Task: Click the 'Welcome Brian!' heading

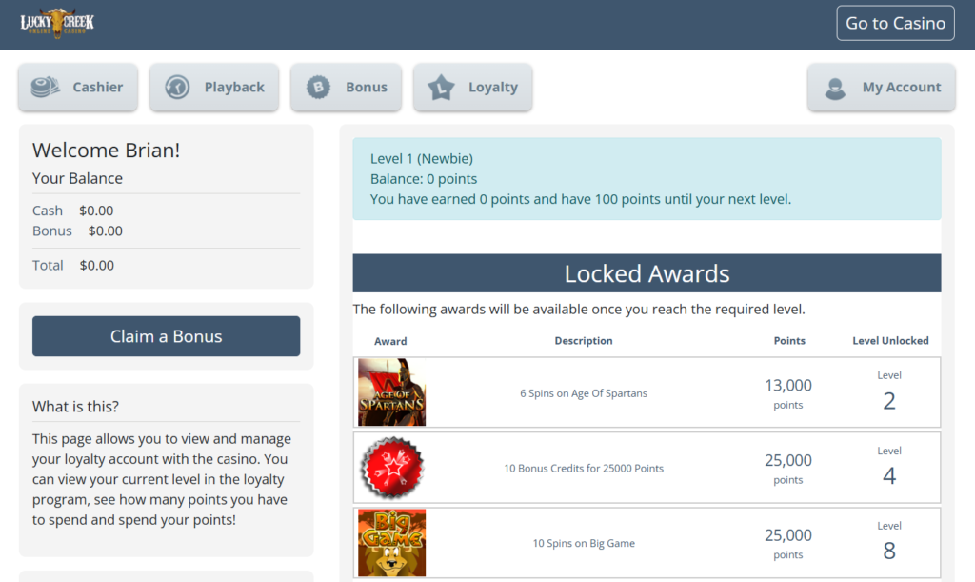Action: (106, 150)
